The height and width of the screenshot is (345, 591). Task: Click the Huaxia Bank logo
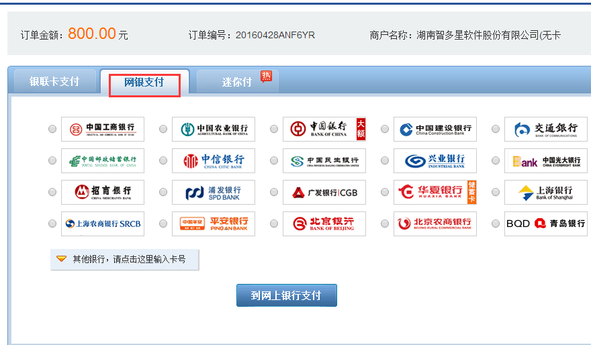coord(435,192)
